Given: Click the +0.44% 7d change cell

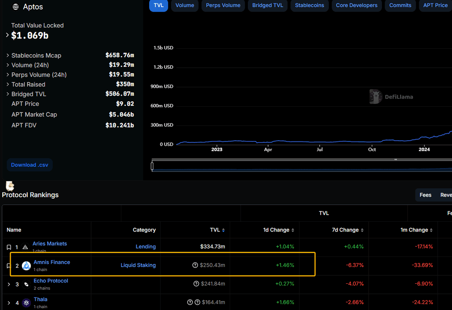Looking at the screenshot, I should click(x=354, y=247).
